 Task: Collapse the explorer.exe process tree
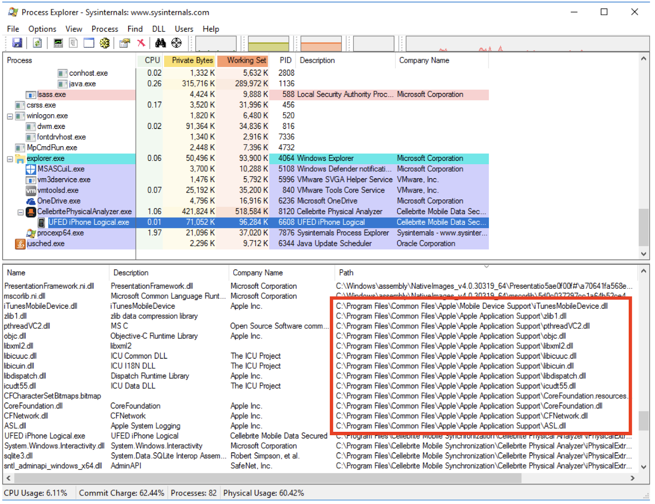10,159
